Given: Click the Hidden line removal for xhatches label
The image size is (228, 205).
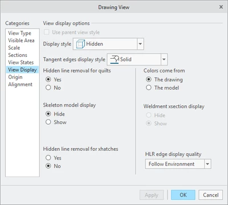Looking at the screenshot, I should click(80, 149).
